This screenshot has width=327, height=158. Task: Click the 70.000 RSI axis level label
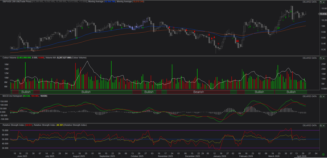[x=6, y=131]
